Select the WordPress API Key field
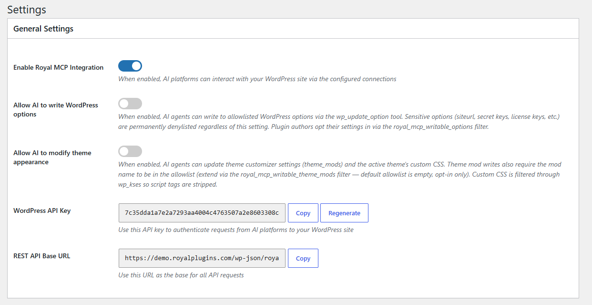The height and width of the screenshot is (305, 592). (202, 213)
